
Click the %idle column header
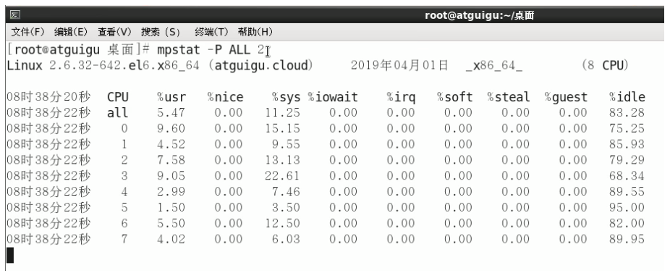point(627,97)
